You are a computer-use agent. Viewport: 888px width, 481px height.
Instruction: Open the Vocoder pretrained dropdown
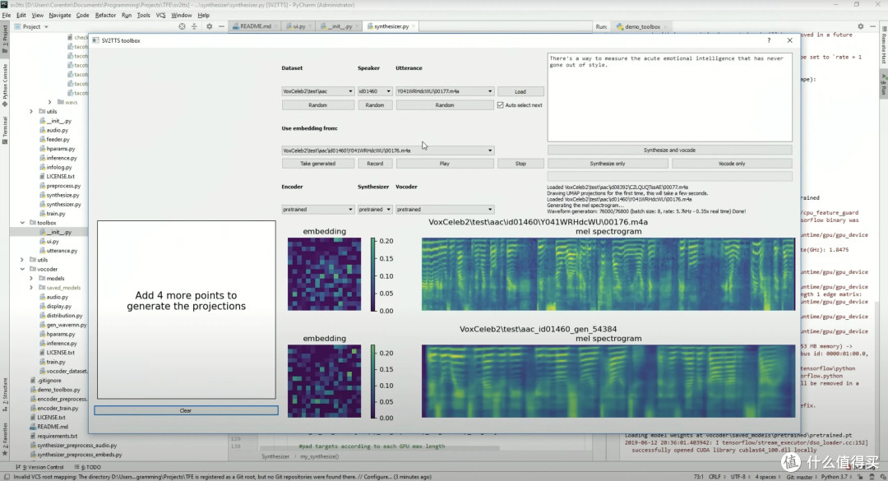(445, 209)
